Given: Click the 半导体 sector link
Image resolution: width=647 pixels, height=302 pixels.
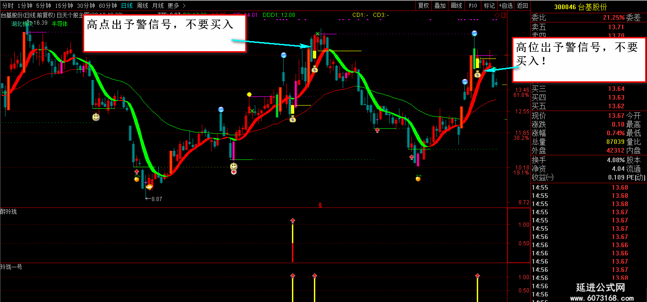Looking at the screenshot, I should [59, 23].
